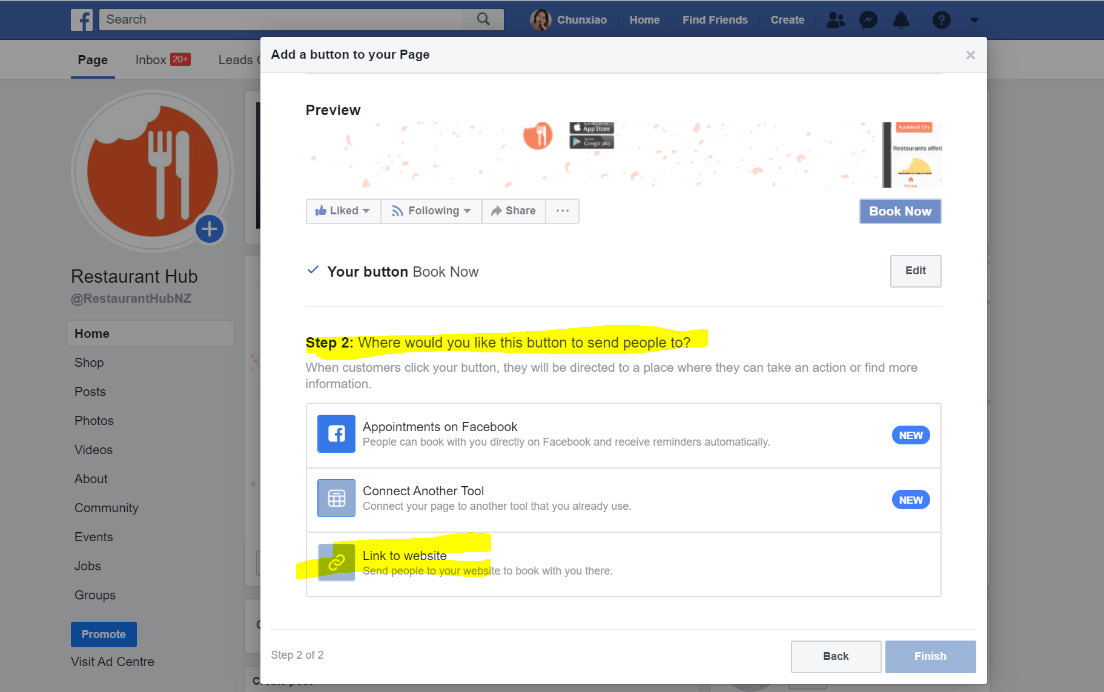Click NEW badge on Appointments row
This screenshot has height=692, width=1104.
point(911,435)
